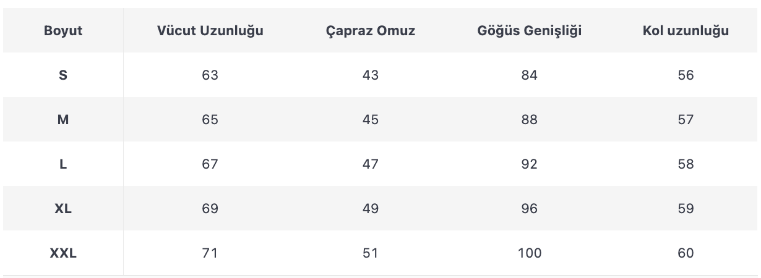The height and width of the screenshot is (278, 761).
Task: Select the L size row label
Action: (63, 164)
